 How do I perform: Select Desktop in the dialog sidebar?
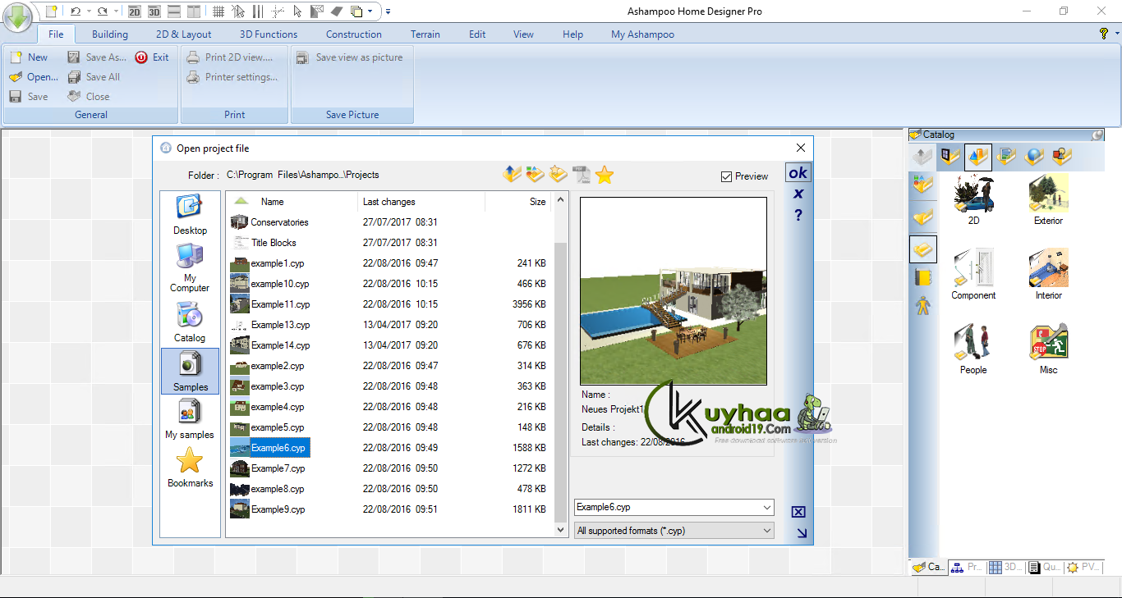190,216
